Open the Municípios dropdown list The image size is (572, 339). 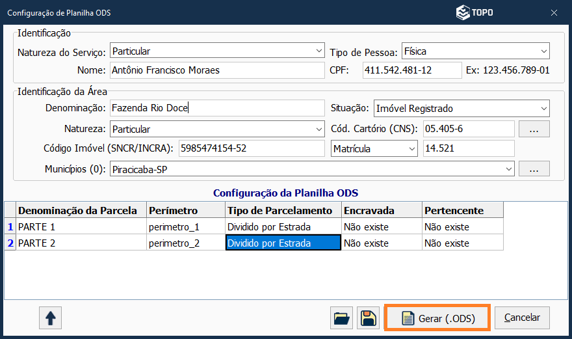click(x=509, y=169)
